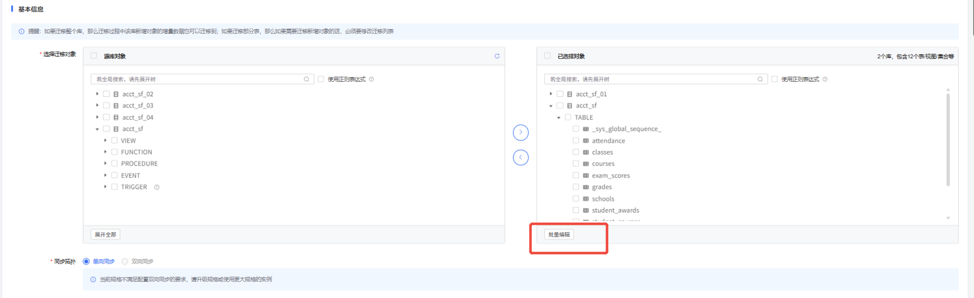Viewport: 974px width, 298px height.
Task: Check the acct_sf_02 checkbox
Action: click(106, 94)
